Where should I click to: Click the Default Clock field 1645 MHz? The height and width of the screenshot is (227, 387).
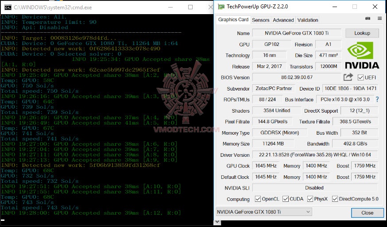click(x=266, y=177)
